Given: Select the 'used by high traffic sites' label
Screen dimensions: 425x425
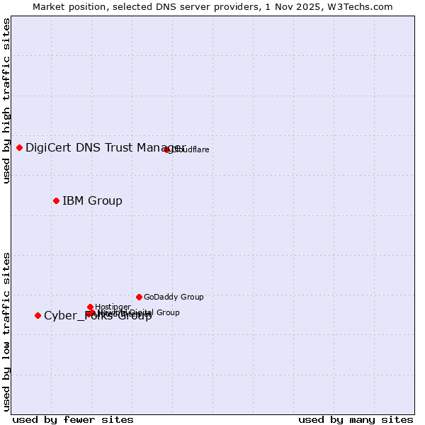Looking at the screenshot, I should coord(6,101).
